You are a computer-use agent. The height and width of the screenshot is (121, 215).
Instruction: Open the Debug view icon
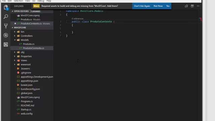pyautogui.click(x=6, y=35)
